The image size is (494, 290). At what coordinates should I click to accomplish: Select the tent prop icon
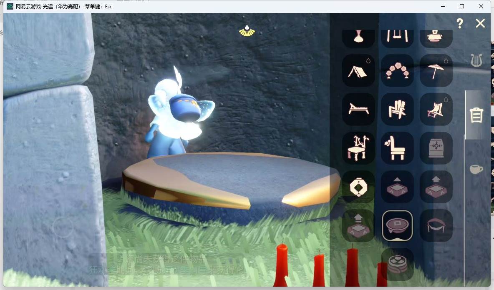[x=358, y=70]
